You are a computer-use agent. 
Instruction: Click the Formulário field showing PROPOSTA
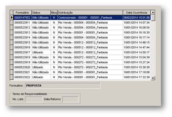[x=63, y=86]
